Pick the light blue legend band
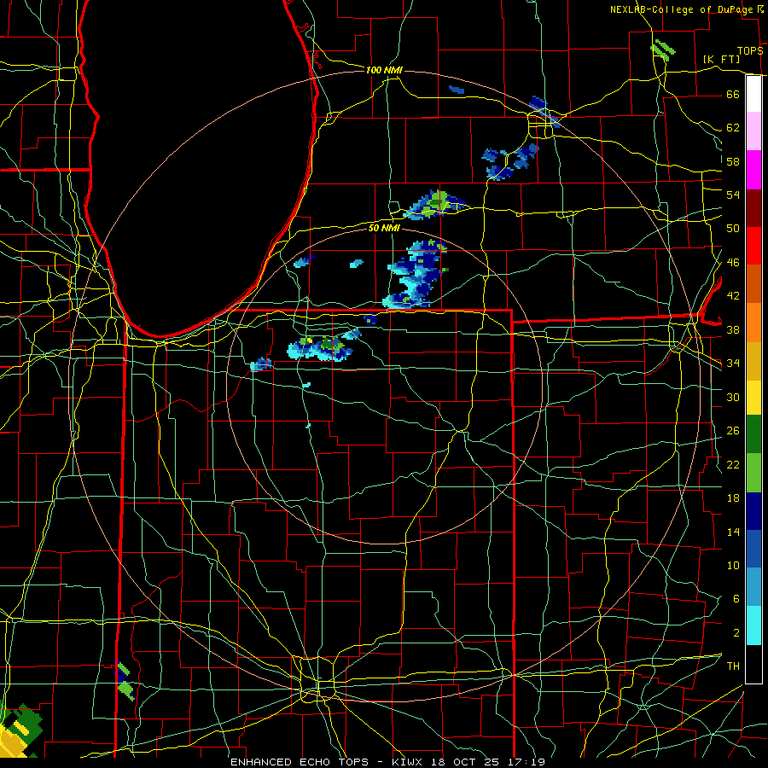Image resolution: width=768 pixels, height=768 pixels. (x=753, y=587)
